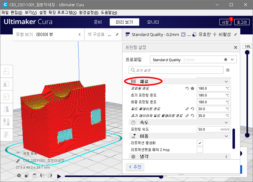Play the layer simulation

(59, 176)
